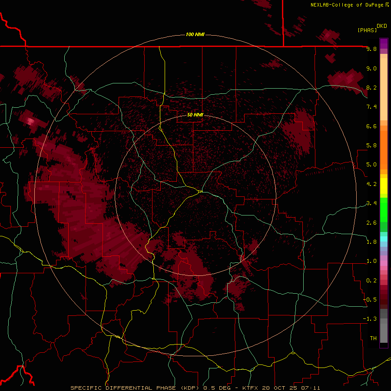Pick the bright green segment of color bar
391x391 pixels.
tap(384, 209)
